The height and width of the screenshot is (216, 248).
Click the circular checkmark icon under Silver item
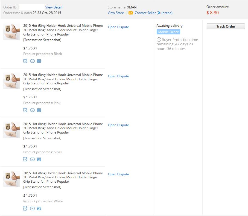32,159
